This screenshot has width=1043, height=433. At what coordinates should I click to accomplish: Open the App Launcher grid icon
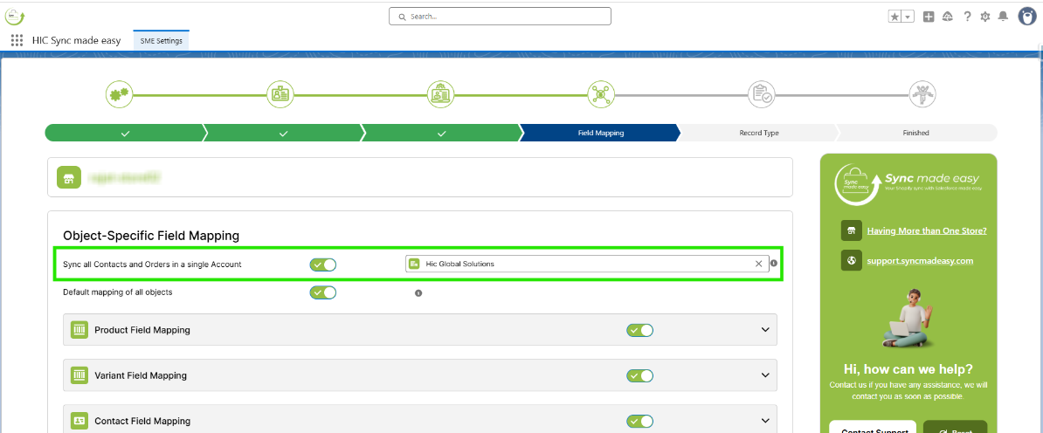click(17, 40)
